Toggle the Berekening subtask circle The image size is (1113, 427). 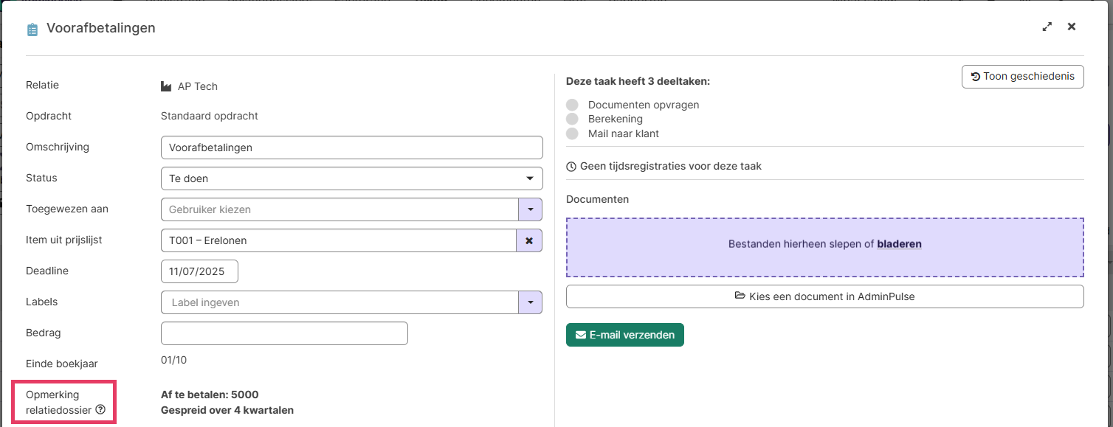point(572,119)
